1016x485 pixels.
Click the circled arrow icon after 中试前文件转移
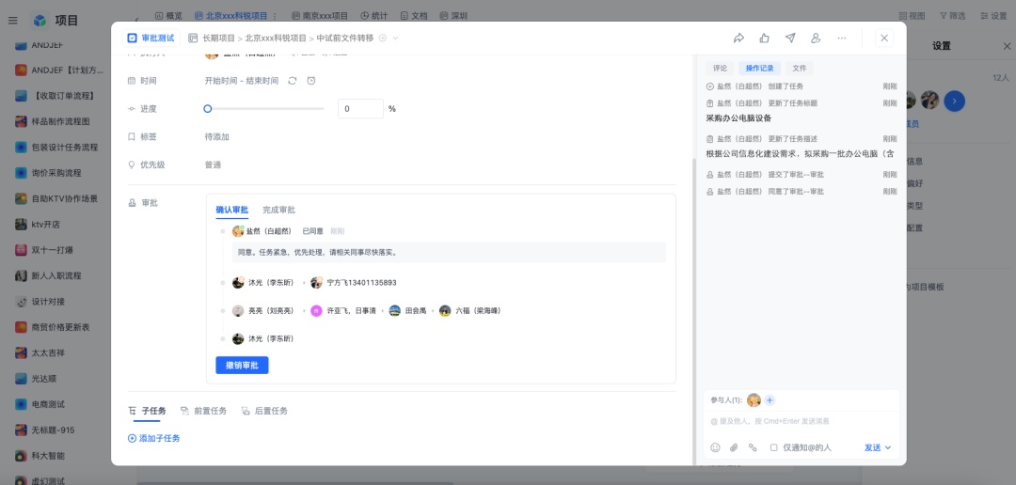pyautogui.click(x=382, y=39)
